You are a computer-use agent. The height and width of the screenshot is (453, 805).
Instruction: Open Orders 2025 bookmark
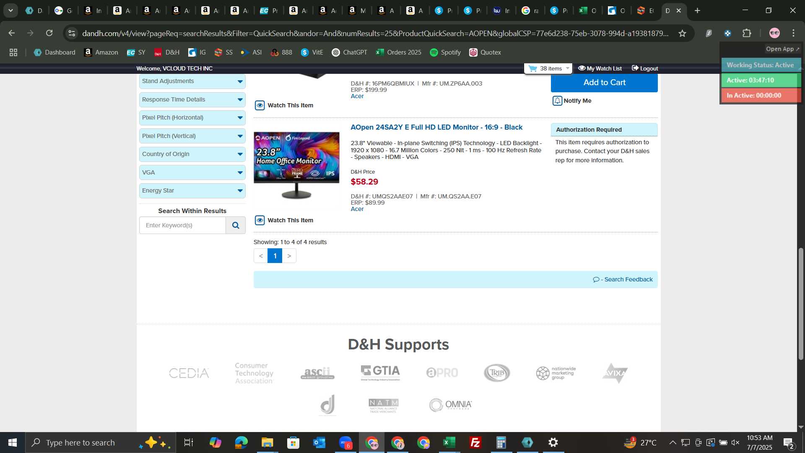click(x=399, y=52)
